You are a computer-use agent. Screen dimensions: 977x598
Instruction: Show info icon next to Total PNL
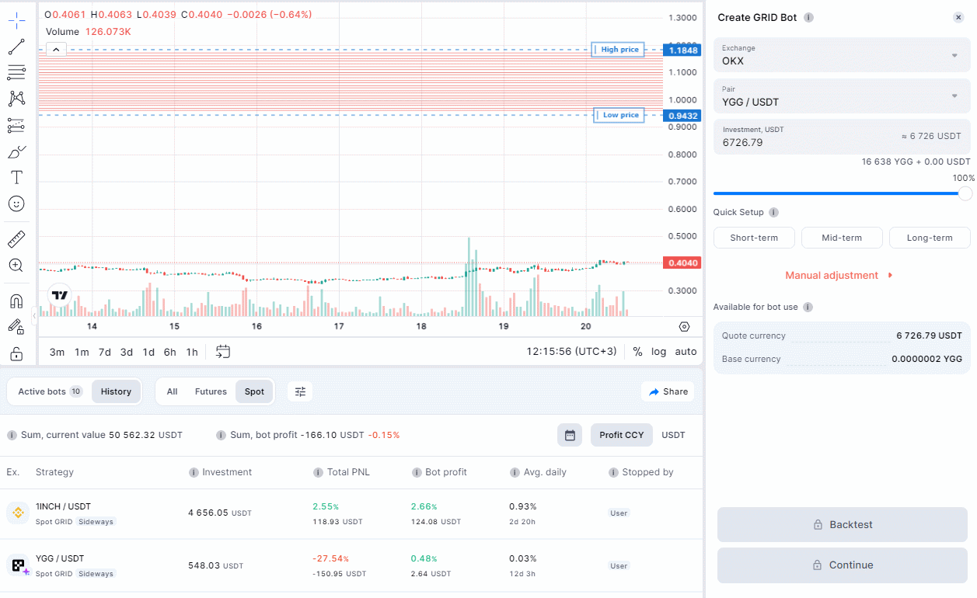click(x=318, y=472)
